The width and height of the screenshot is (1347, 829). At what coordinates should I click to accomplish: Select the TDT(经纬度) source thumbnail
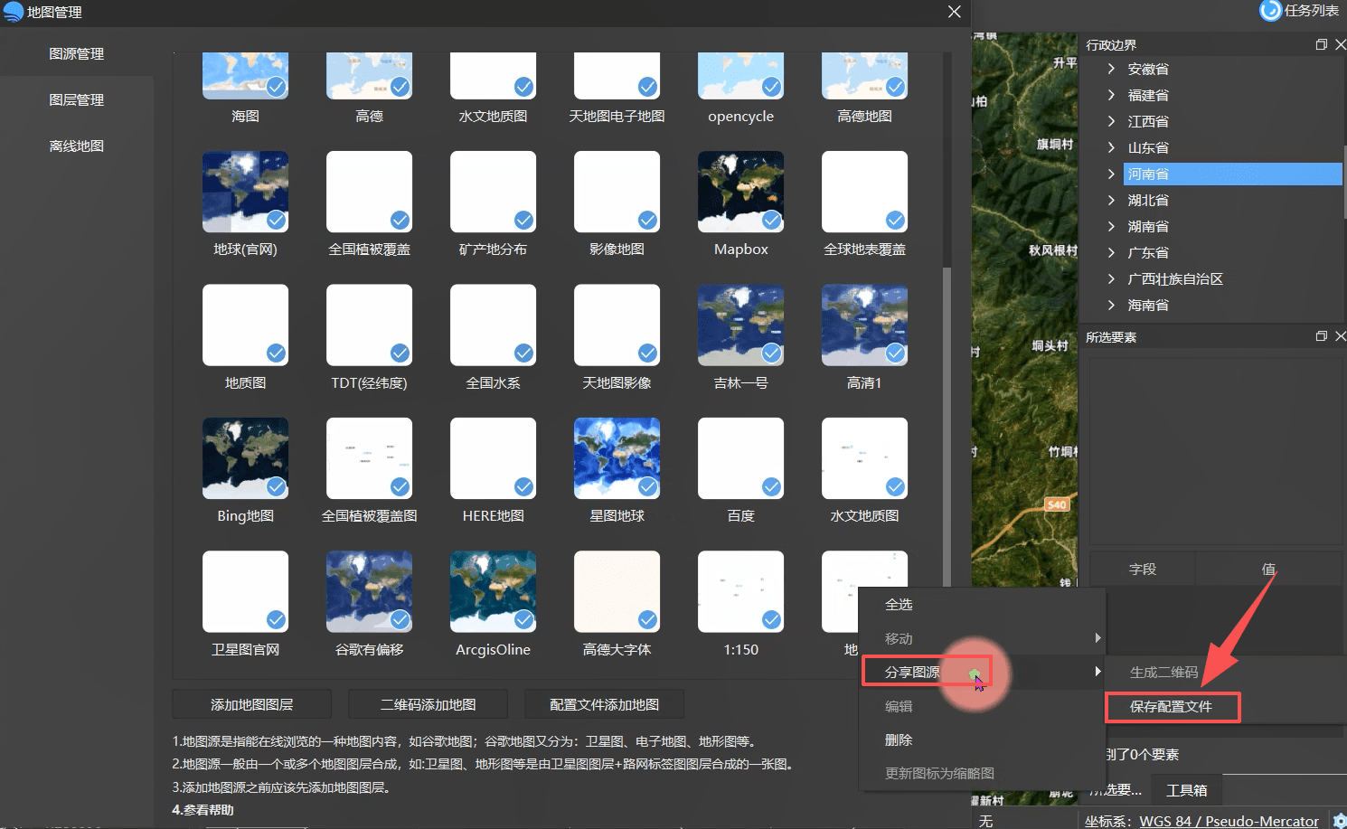[x=369, y=325]
